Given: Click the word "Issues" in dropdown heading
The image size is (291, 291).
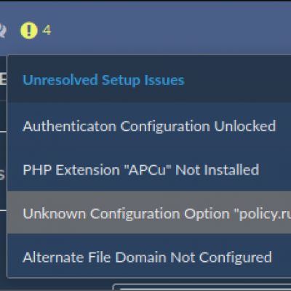Looking at the screenshot, I should pos(164,80).
